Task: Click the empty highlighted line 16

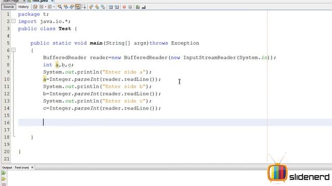Action: 175,122
